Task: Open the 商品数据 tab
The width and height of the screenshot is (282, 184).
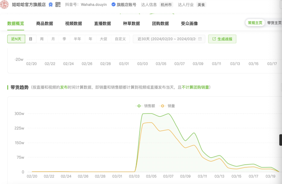Action: coord(45,23)
